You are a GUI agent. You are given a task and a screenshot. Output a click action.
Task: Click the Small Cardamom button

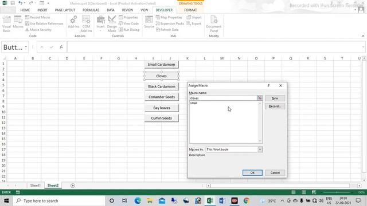click(x=161, y=65)
